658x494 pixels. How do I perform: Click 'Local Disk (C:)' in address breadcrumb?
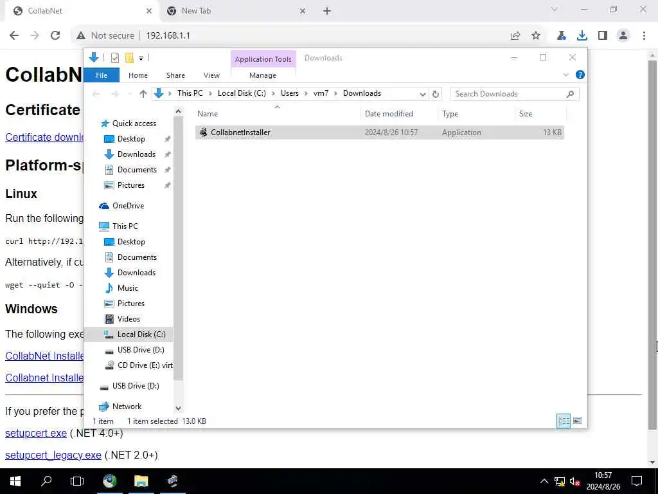click(x=242, y=93)
